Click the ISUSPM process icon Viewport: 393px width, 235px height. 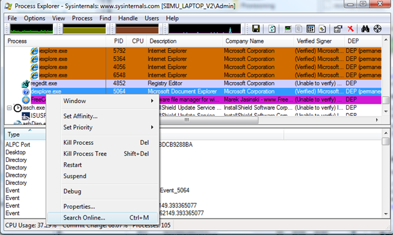pos(26,116)
